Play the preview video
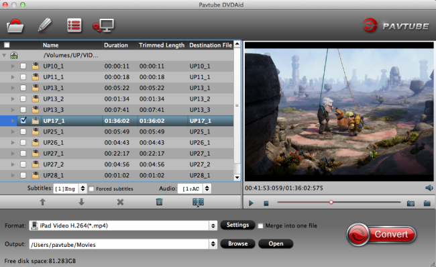This screenshot has height=267, width=436. click(x=251, y=203)
